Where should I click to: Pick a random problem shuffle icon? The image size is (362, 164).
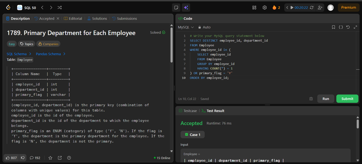point(59,8)
